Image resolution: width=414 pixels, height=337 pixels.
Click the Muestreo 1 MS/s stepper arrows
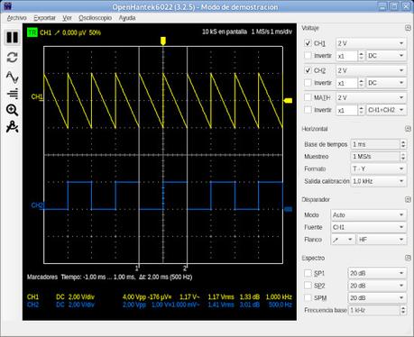tap(403, 157)
